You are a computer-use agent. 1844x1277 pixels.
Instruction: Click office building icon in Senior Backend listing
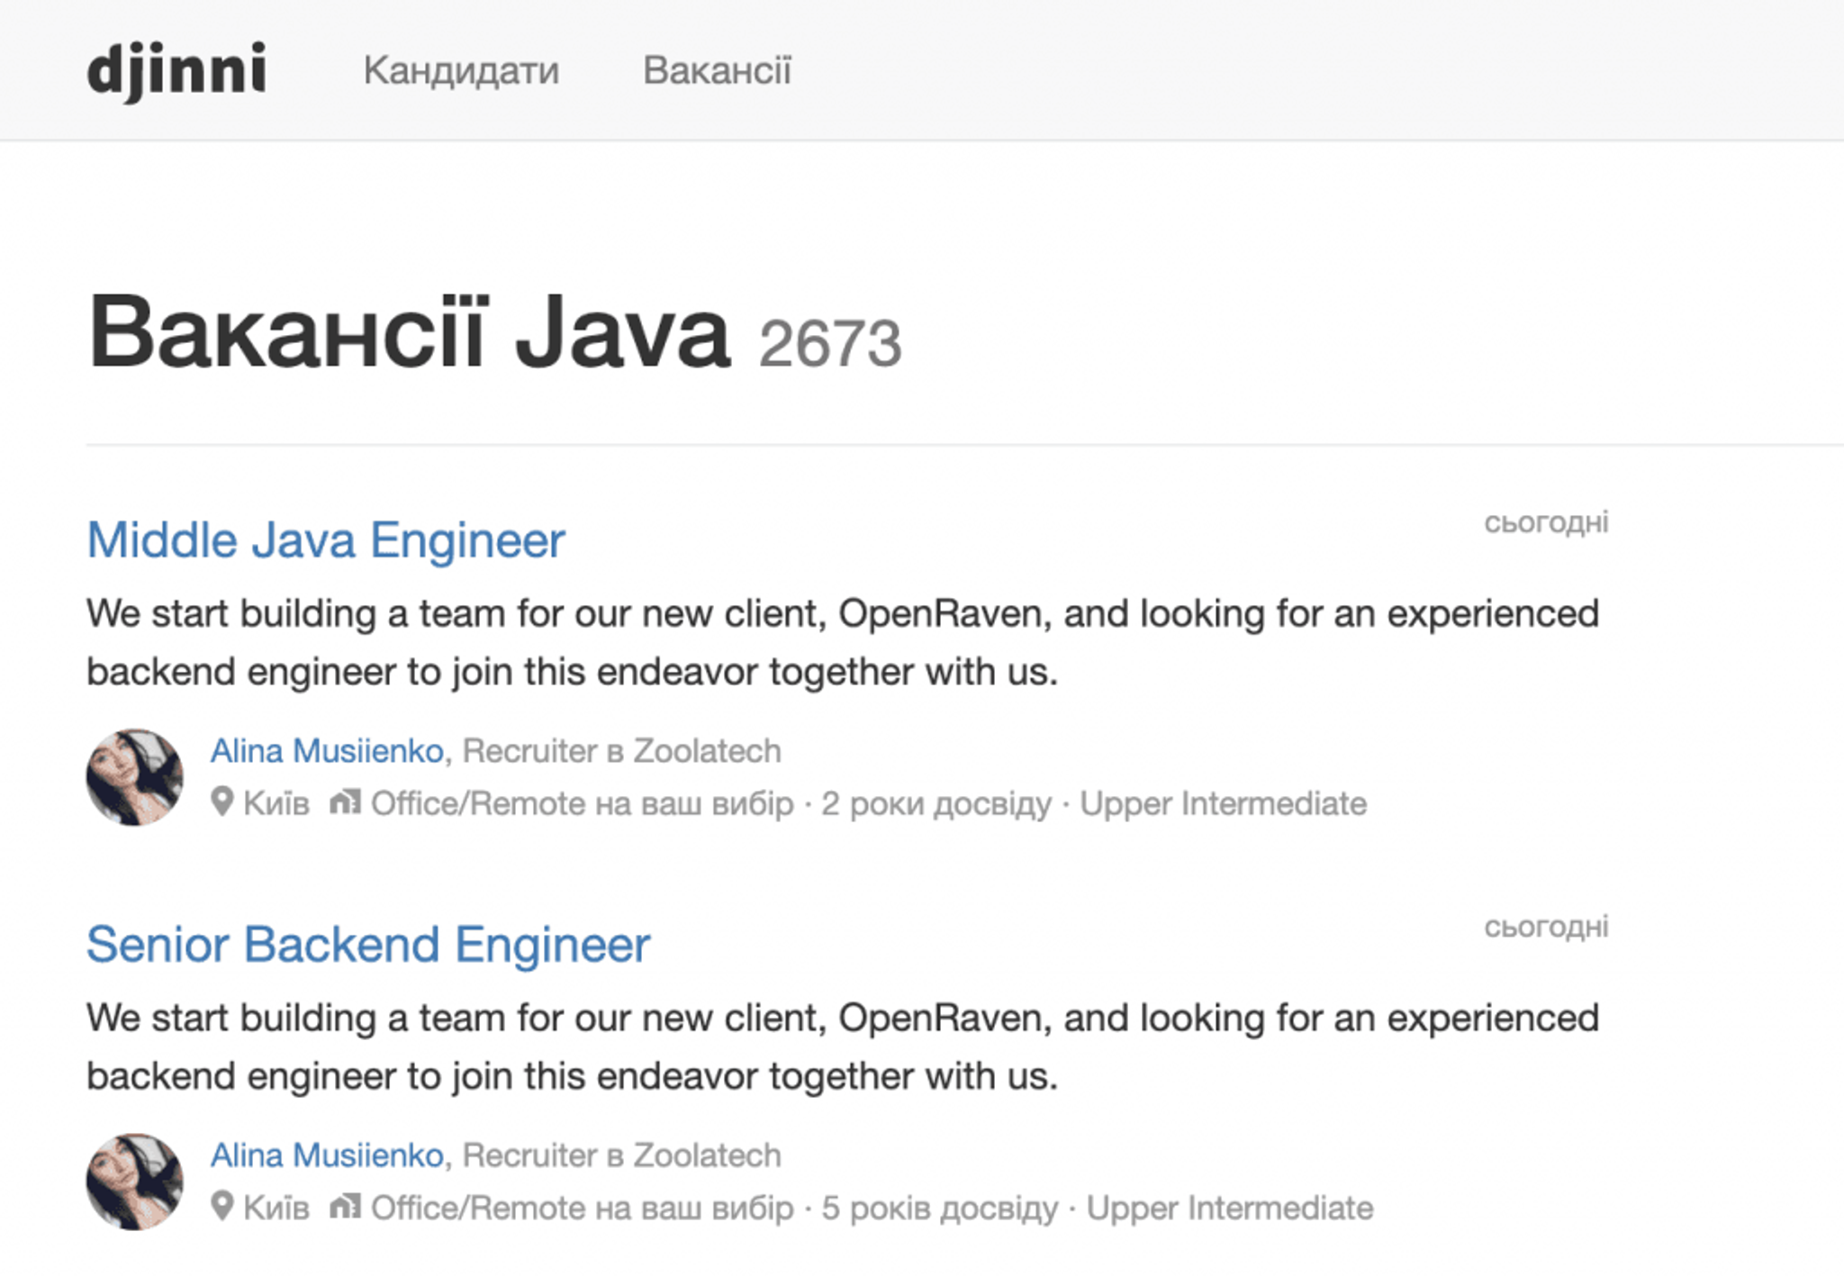click(345, 1206)
